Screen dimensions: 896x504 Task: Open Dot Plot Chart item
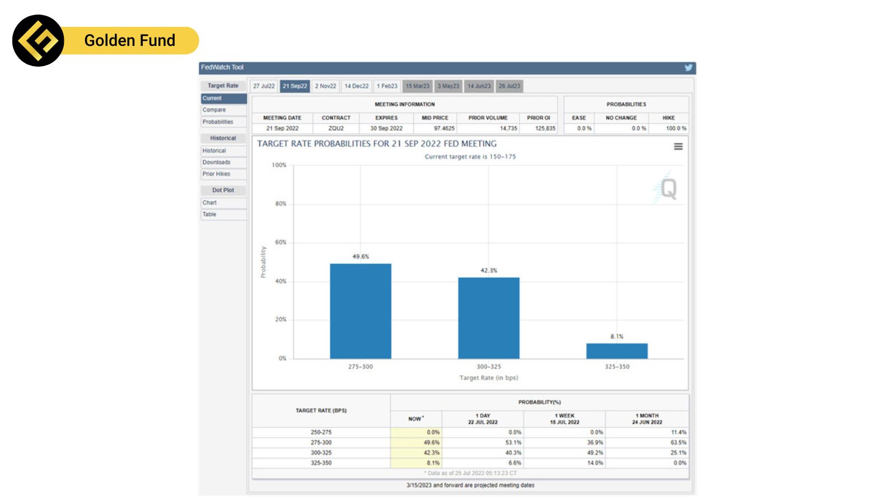click(223, 203)
